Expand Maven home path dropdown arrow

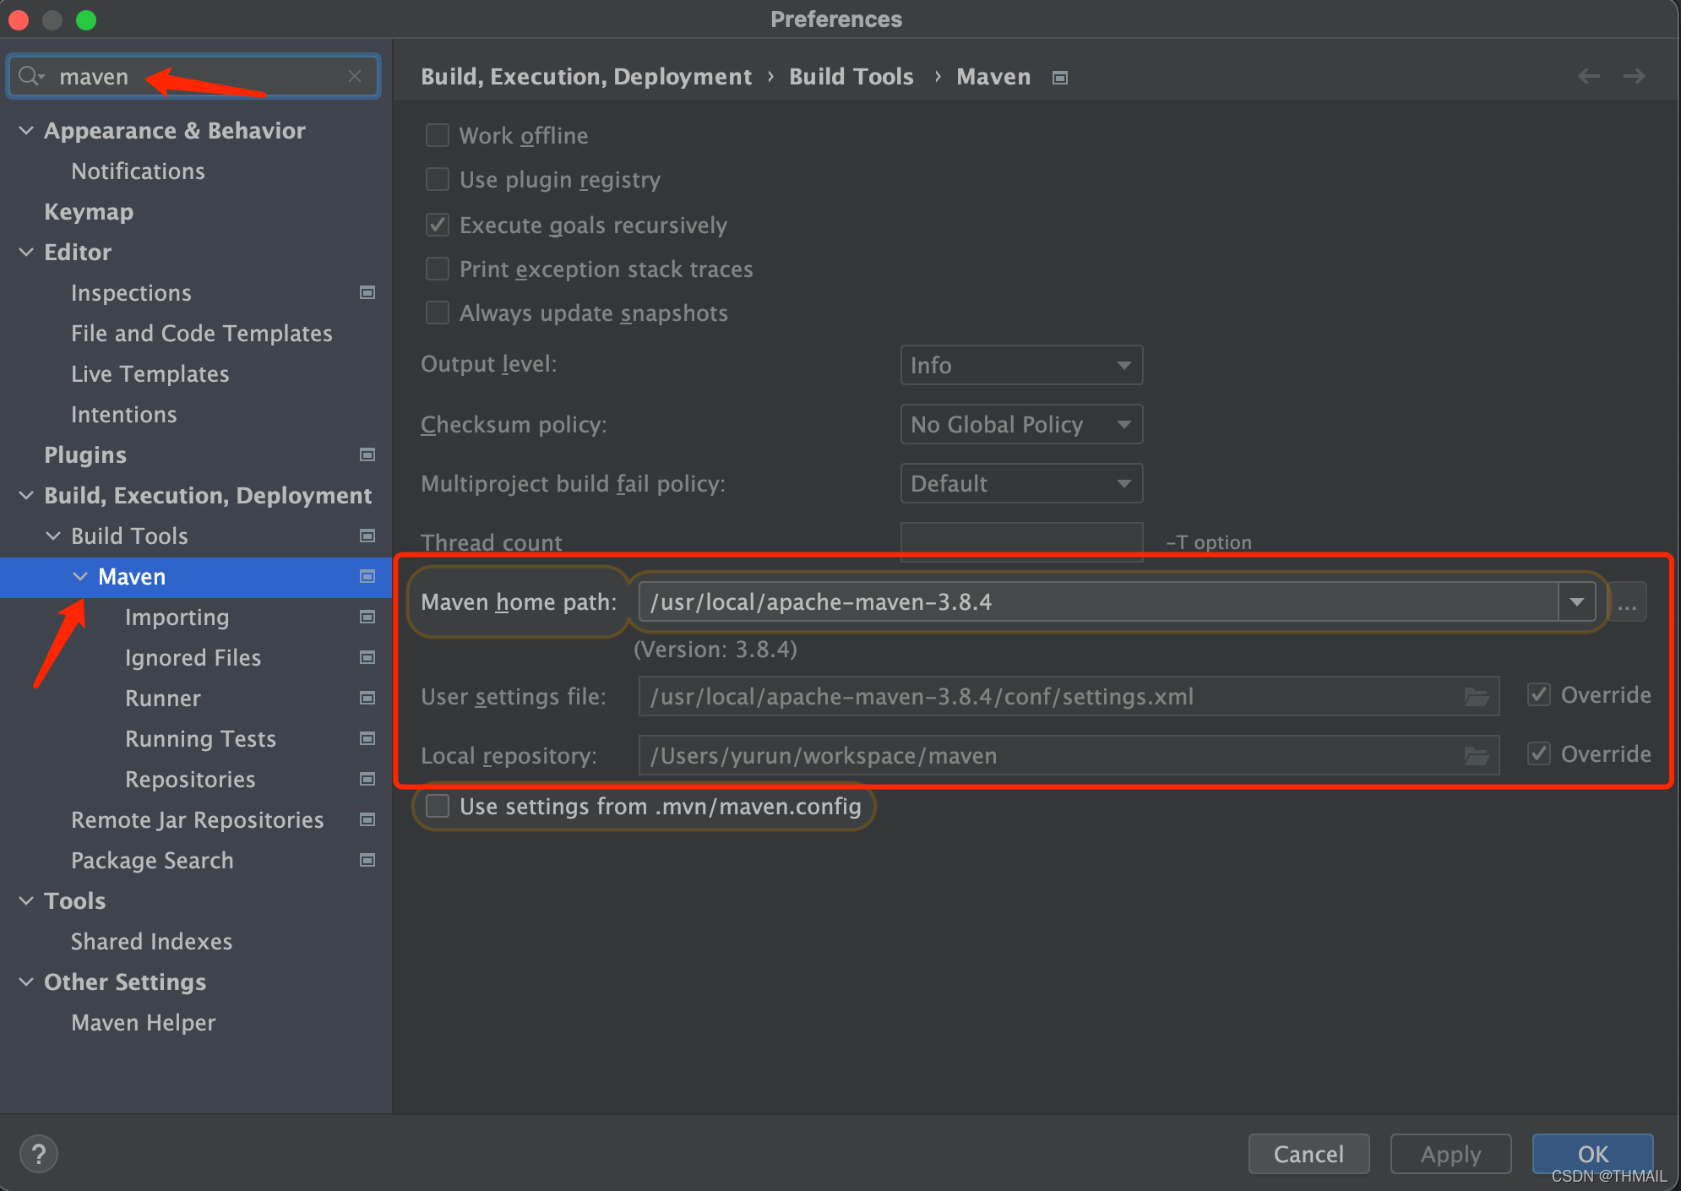[x=1576, y=602]
